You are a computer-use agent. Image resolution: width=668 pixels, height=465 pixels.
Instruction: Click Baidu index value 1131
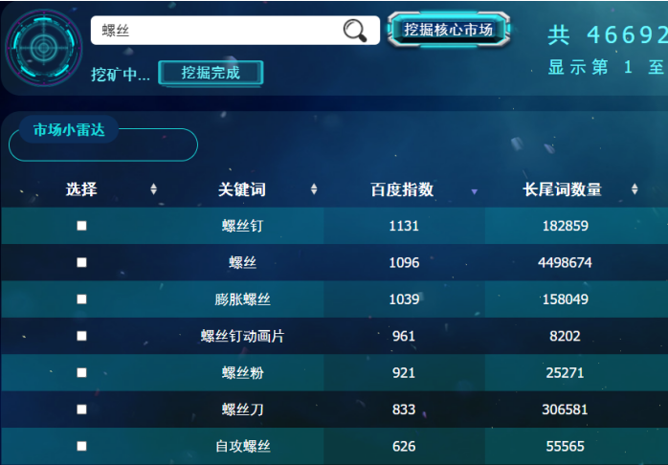[x=404, y=226]
